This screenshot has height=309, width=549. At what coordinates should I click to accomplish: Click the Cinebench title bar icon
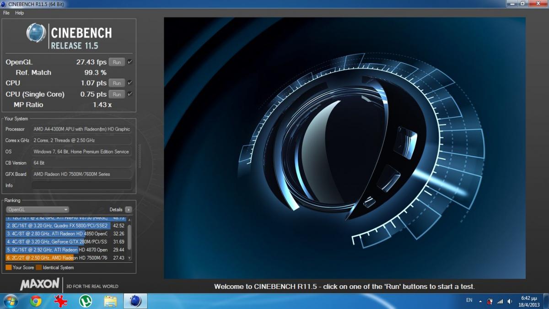5,4
